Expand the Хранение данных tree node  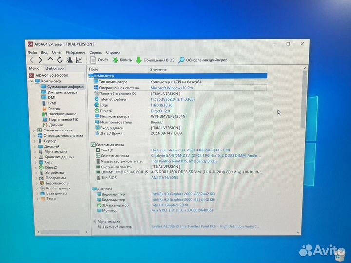35,157
